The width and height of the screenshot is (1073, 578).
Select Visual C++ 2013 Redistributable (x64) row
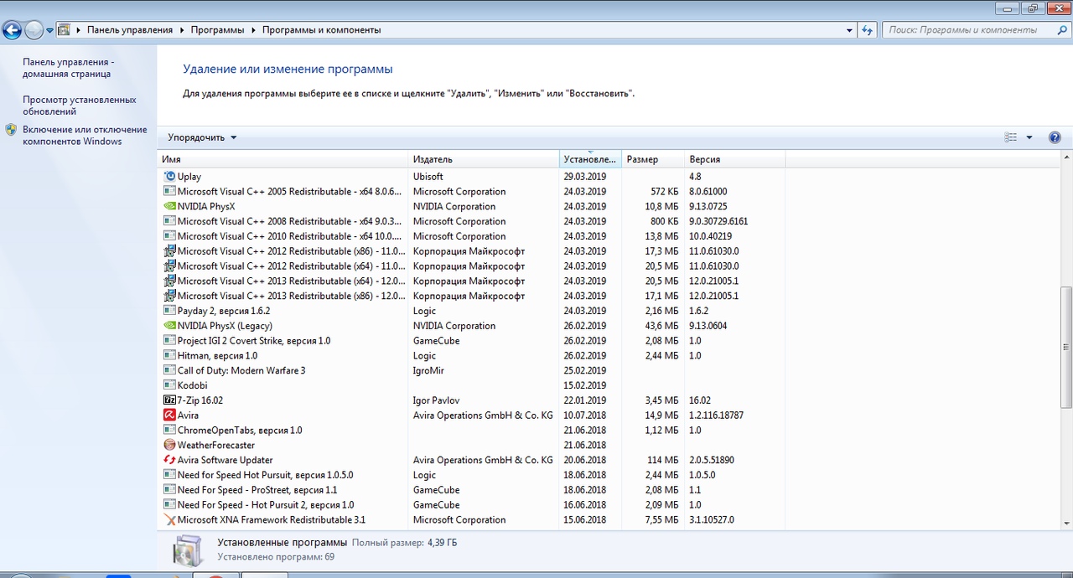pyautogui.click(x=471, y=281)
